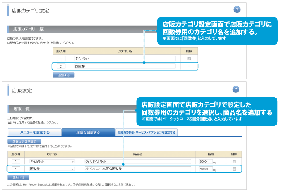This screenshot has width=286, height=190.
Task: Click help icon in 店販カテゴリ設定 header
Action: [x=236, y=10]
